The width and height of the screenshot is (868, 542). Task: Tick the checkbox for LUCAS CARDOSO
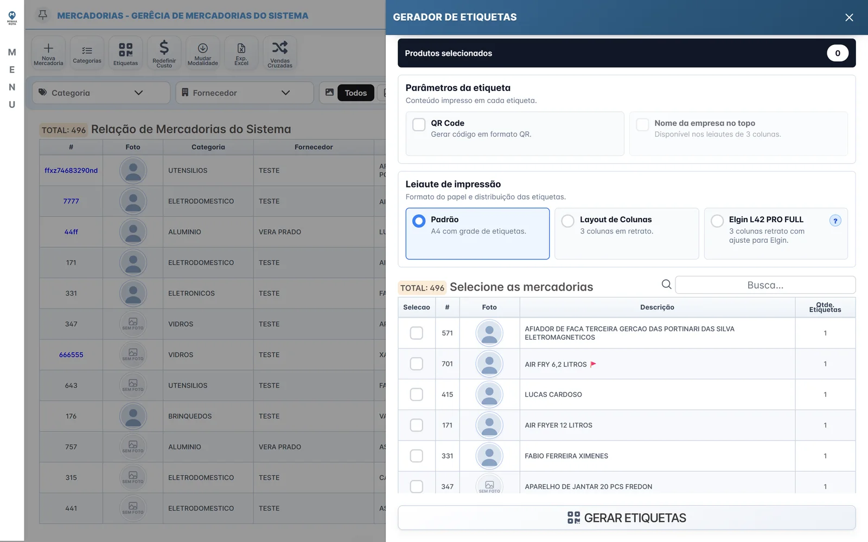point(417,395)
